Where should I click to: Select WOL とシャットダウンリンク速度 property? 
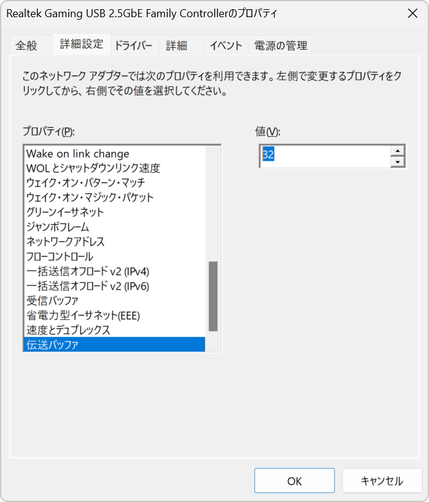(x=114, y=168)
